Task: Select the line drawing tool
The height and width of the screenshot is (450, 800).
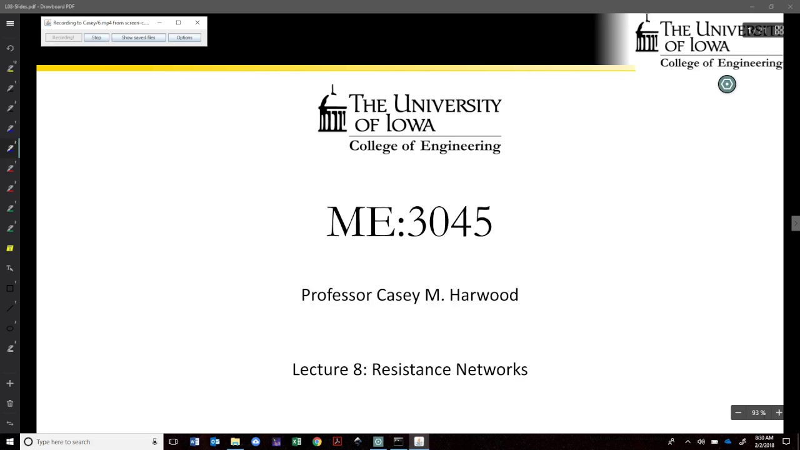Action: (x=10, y=308)
